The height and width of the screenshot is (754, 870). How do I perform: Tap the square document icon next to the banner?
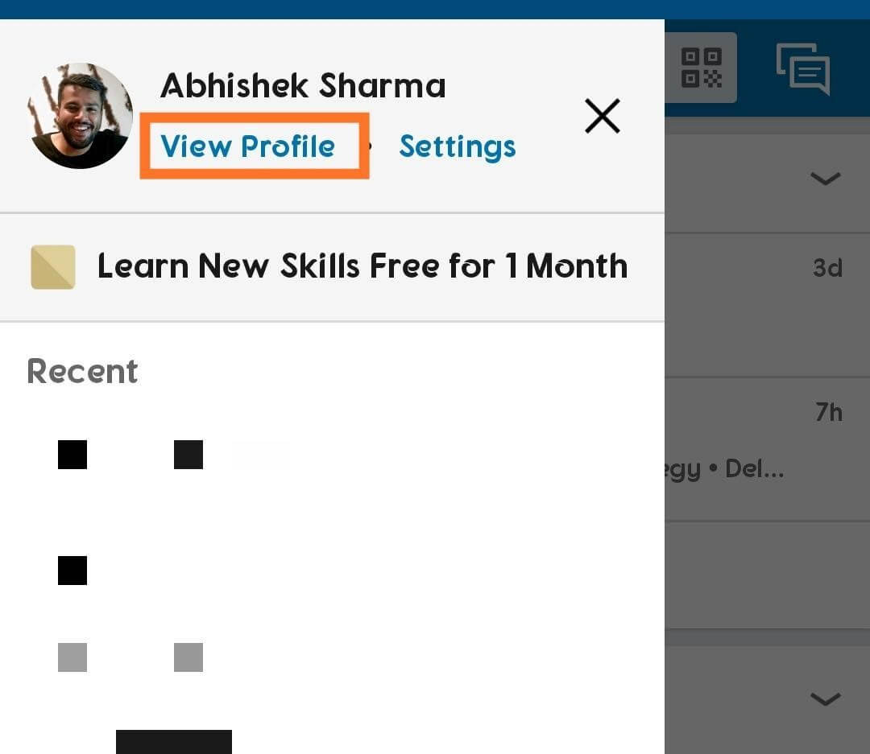click(x=52, y=266)
